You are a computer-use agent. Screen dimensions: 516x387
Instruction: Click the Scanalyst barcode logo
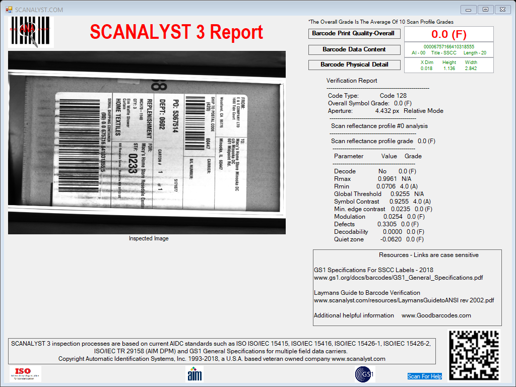click(x=31, y=32)
